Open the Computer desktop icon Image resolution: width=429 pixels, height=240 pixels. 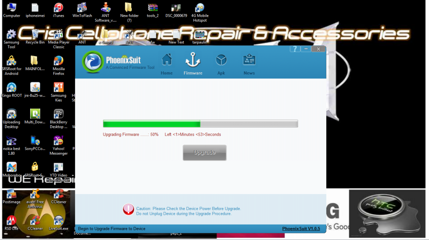[x=12, y=10]
